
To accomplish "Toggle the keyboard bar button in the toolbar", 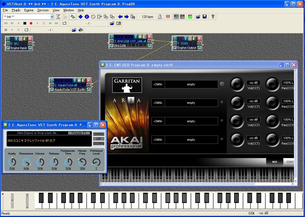I will click(x=176, y=17).
